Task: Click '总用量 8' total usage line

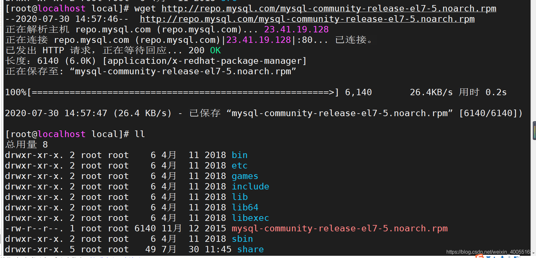Action: [x=27, y=145]
